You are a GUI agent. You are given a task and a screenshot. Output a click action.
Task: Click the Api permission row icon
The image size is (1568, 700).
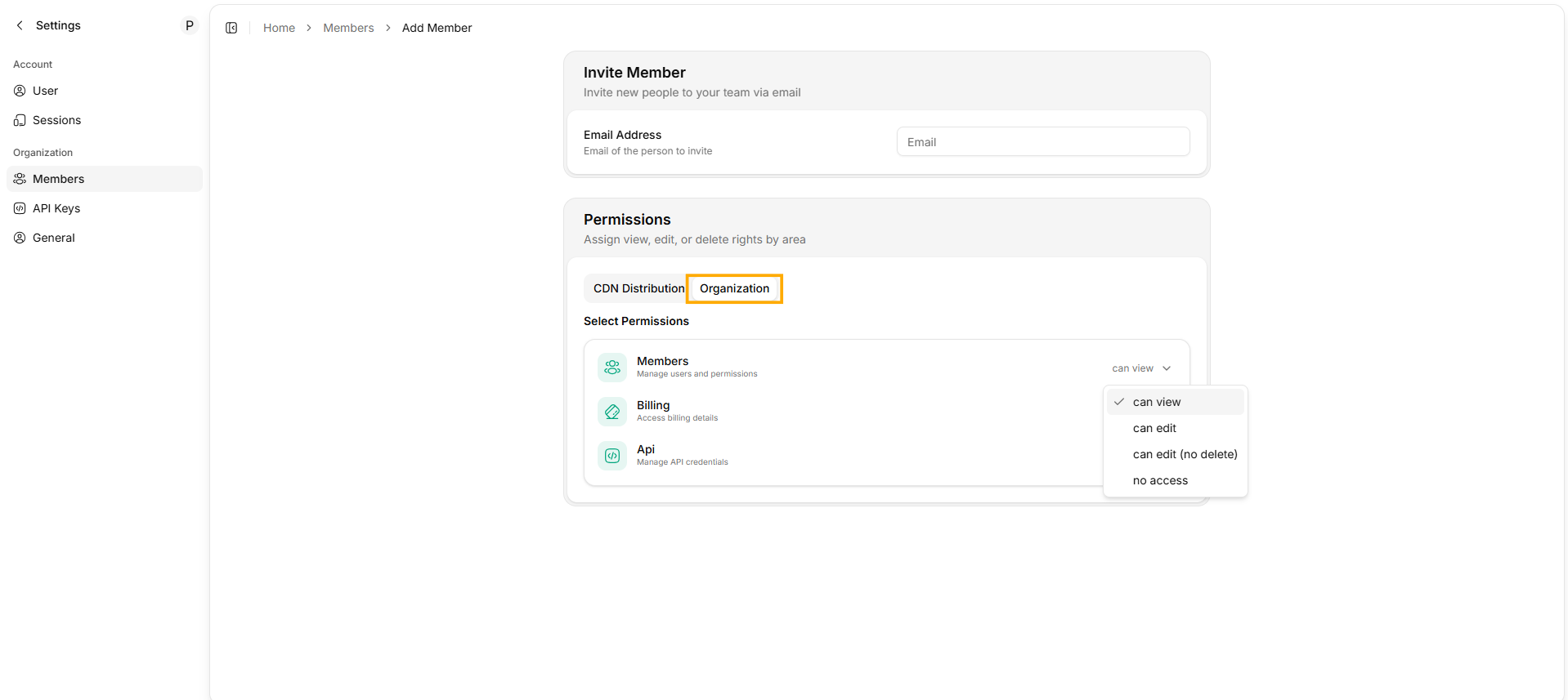click(612, 456)
